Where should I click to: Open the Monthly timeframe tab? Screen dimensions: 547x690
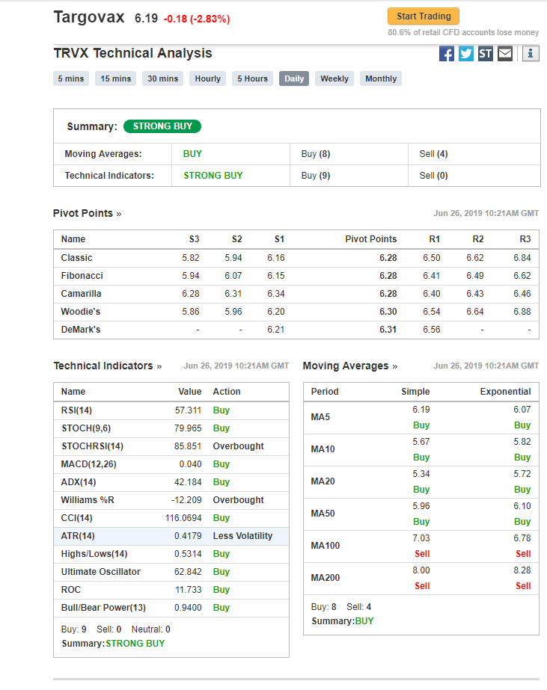pyautogui.click(x=381, y=78)
